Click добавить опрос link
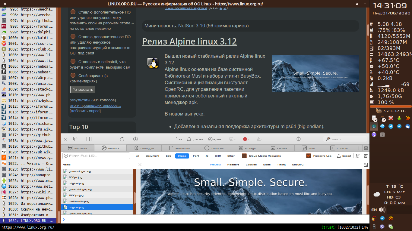The image size is (412, 231). [85, 111]
